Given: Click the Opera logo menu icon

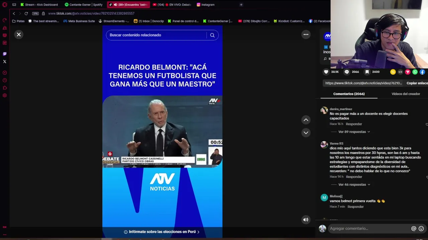Looking at the screenshot, I should (x=5, y=5).
